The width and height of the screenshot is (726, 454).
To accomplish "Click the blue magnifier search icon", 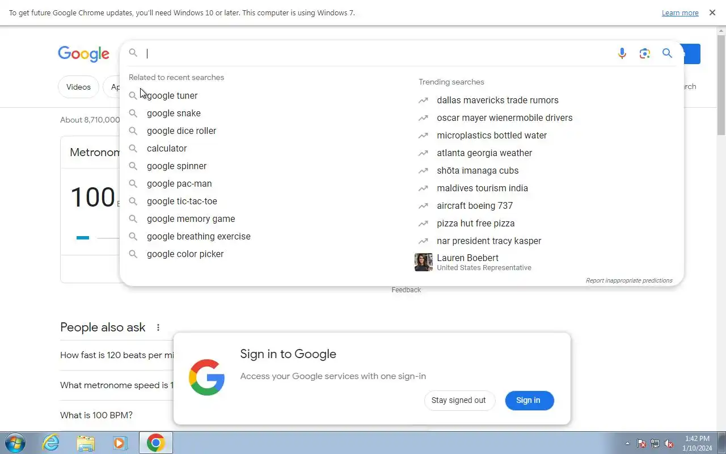I will coord(667,53).
